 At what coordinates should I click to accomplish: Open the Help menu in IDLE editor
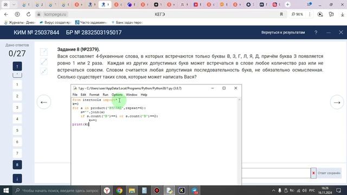pos(144,95)
